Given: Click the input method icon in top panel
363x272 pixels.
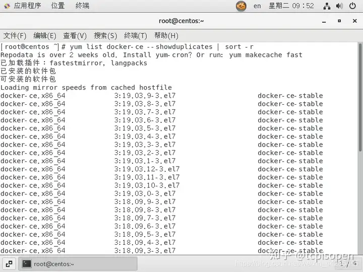Looking at the screenshot, I should [241, 6].
